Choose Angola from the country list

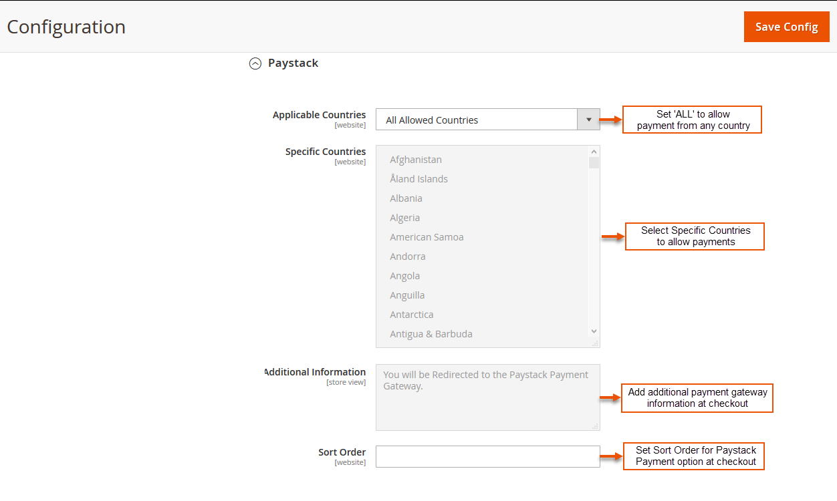(x=404, y=276)
